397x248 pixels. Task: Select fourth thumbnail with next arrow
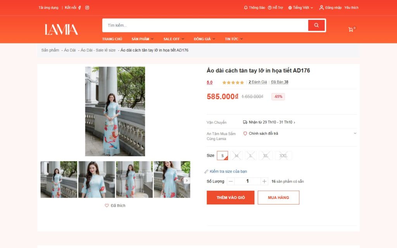point(172,179)
